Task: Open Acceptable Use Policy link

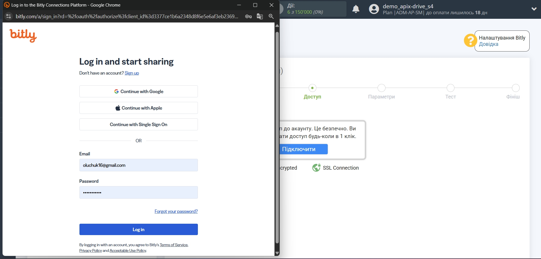Action: tap(128, 250)
